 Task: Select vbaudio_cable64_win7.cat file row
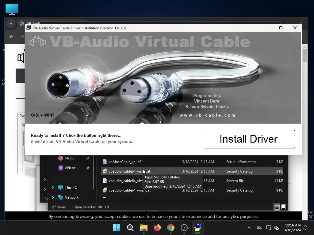click(192, 190)
